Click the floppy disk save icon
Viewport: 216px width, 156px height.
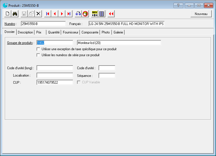coord(24,14)
